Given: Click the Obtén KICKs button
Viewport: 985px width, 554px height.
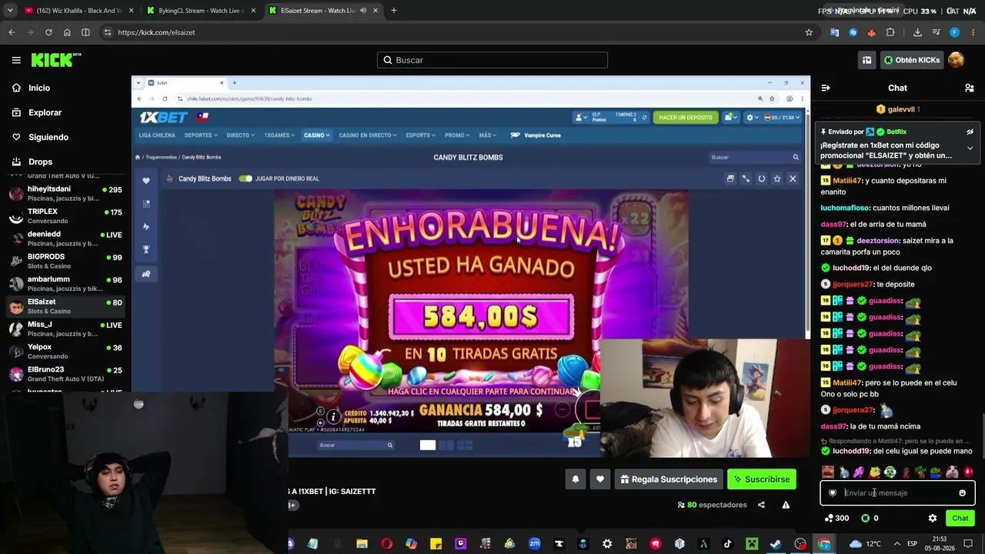Looking at the screenshot, I should point(911,60).
